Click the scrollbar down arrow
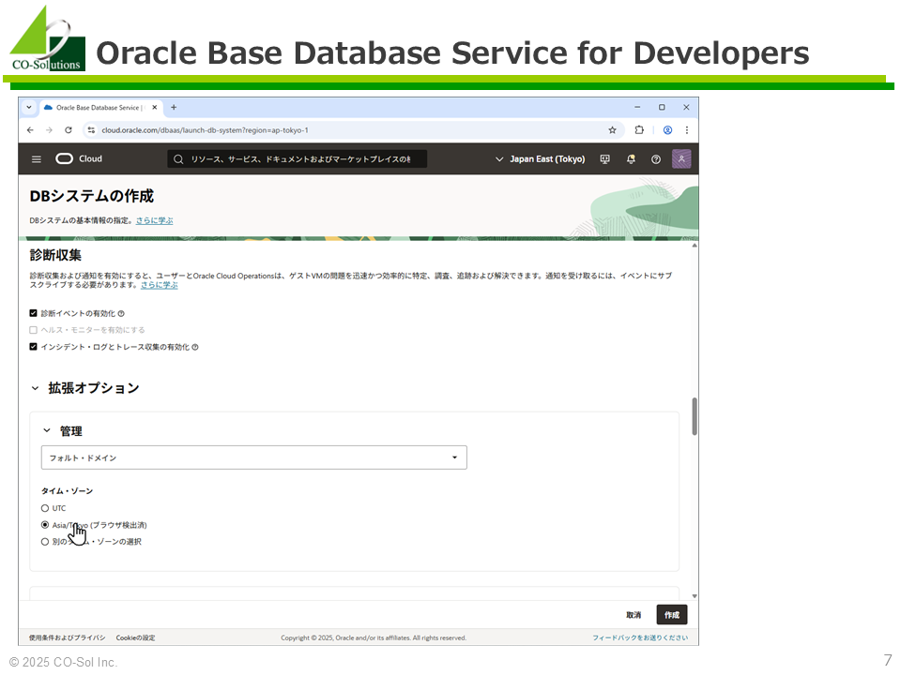901x675 pixels. click(x=695, y=596)
